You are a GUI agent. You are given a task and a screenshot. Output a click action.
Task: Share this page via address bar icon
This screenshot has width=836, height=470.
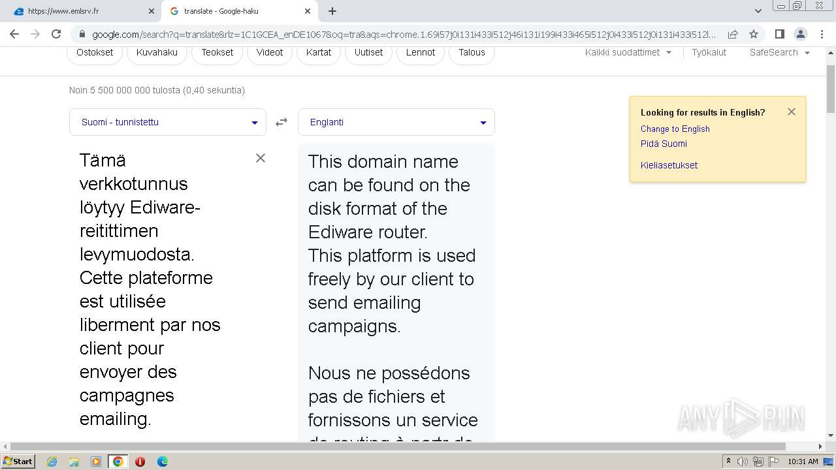coord(733,34)
